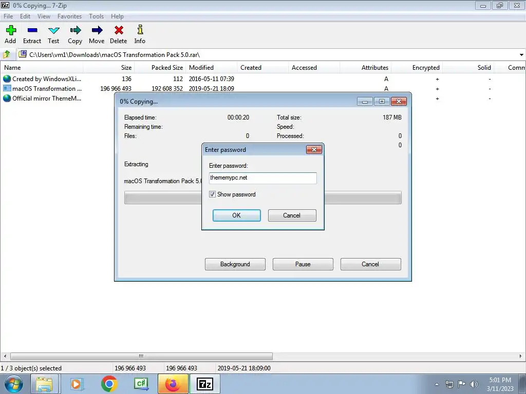Open File Explorer from taskbar

[45, 384]
